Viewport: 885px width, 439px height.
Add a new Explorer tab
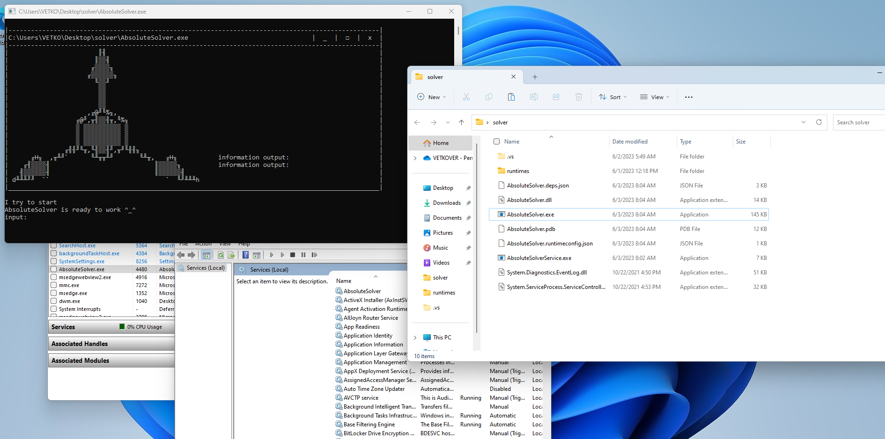(x=535, y=77)
